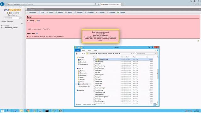Image resolution: width=201 pixels, height=113 pixels.
Task: Open Recent places under Favorites
Action: coord(83,64)
